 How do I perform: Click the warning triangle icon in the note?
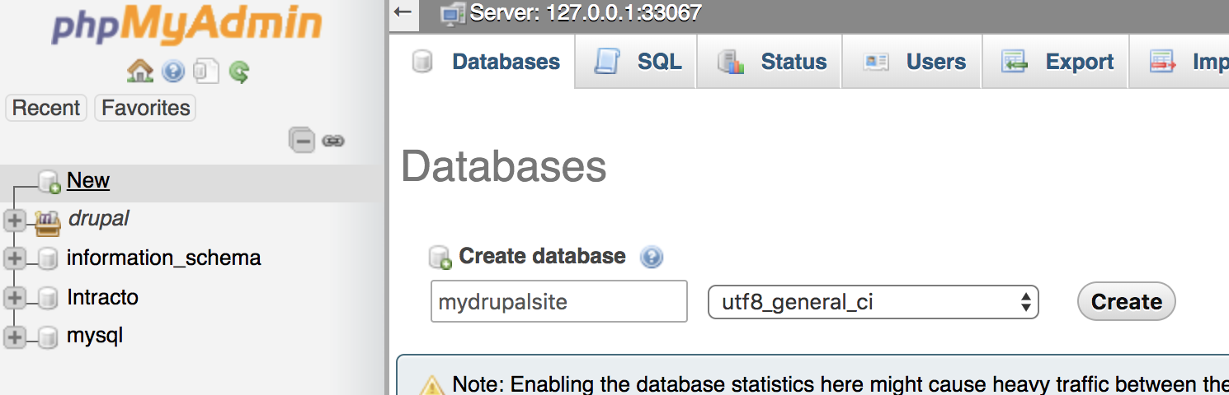tap(432, 385)
